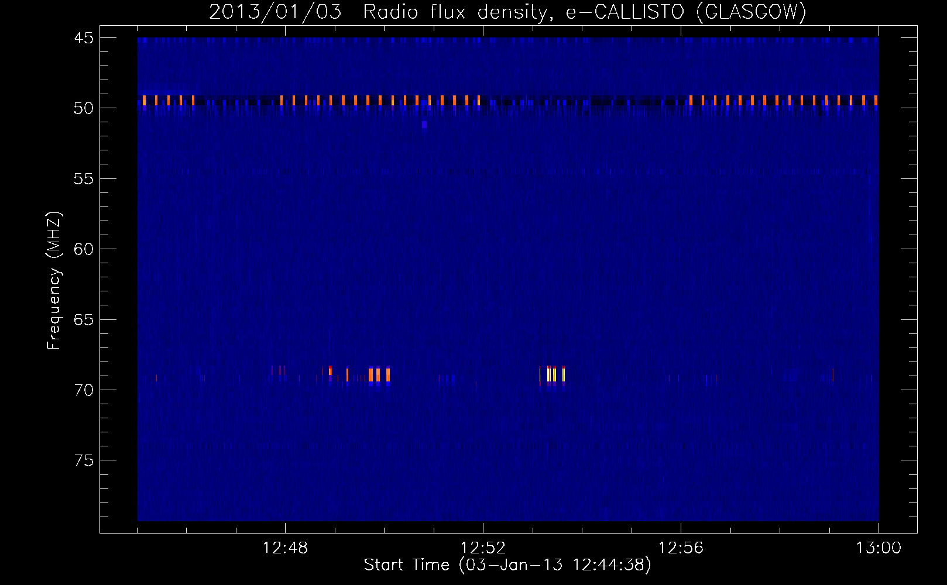Screen dimensions: 947x585
Task: Click the 12:56 time tick label
Action: (681, 548)
